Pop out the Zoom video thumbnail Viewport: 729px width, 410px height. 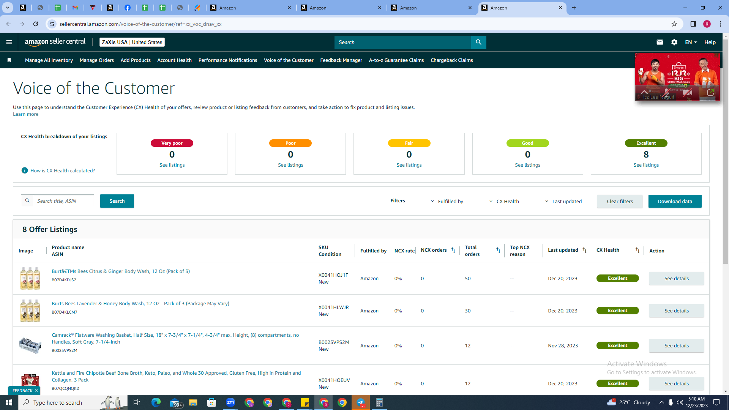point(710,93)
